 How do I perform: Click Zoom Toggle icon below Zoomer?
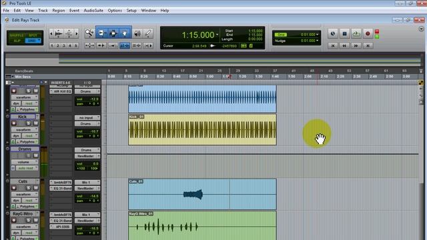(89, 45)
